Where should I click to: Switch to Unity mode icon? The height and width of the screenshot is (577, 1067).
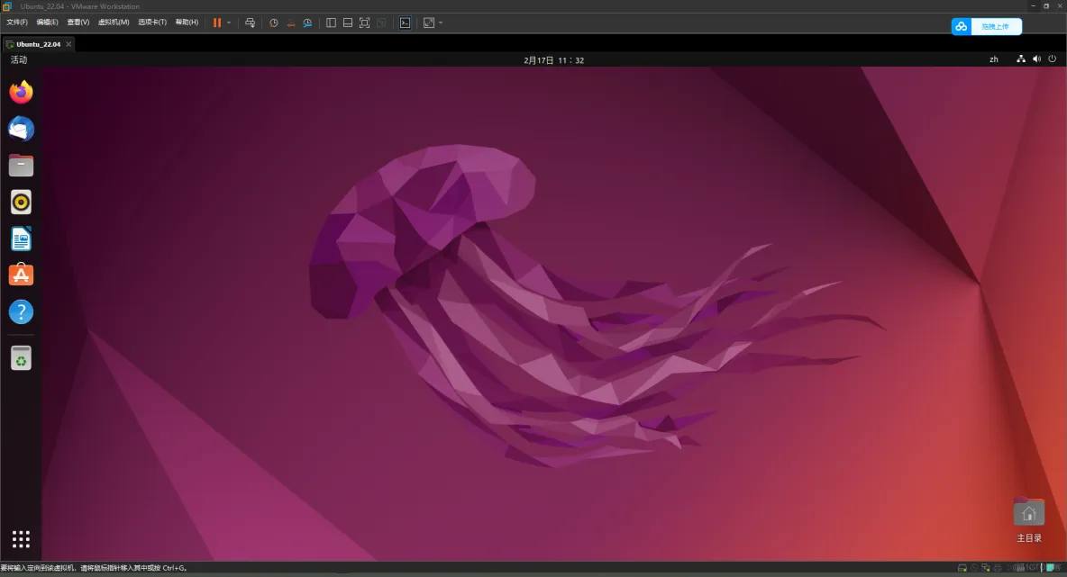click(381, 23)
